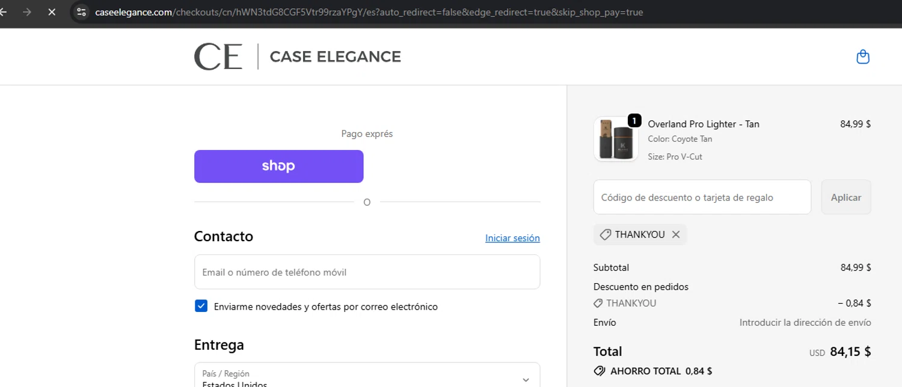Expand the País / Región dropdown
The height and width of the screenshot is (387, 902).
tap(367, 375)
